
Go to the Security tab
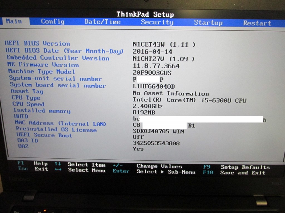tap(157, 22)
